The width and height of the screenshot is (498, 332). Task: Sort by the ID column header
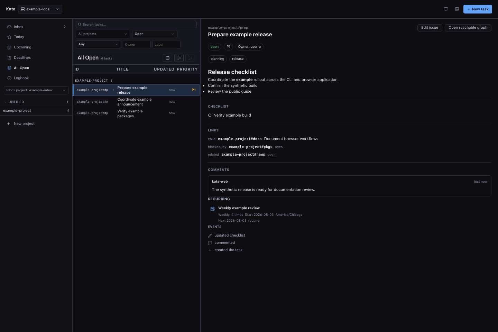(77, 70)
